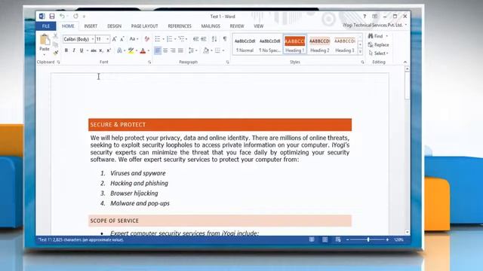The height and width of the screenshot is (271, 483).
Task: Apply the Heading 2 style
Action: (319, 44)
